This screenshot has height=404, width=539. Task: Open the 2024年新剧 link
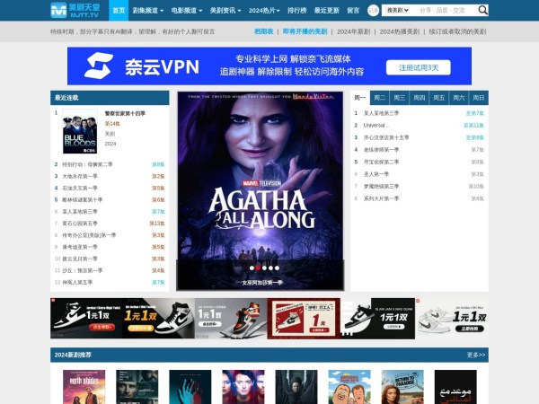353,31
